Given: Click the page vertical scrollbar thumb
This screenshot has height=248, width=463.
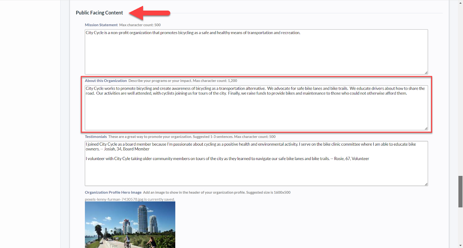Looking at the screenshot, I should point(460,191).
